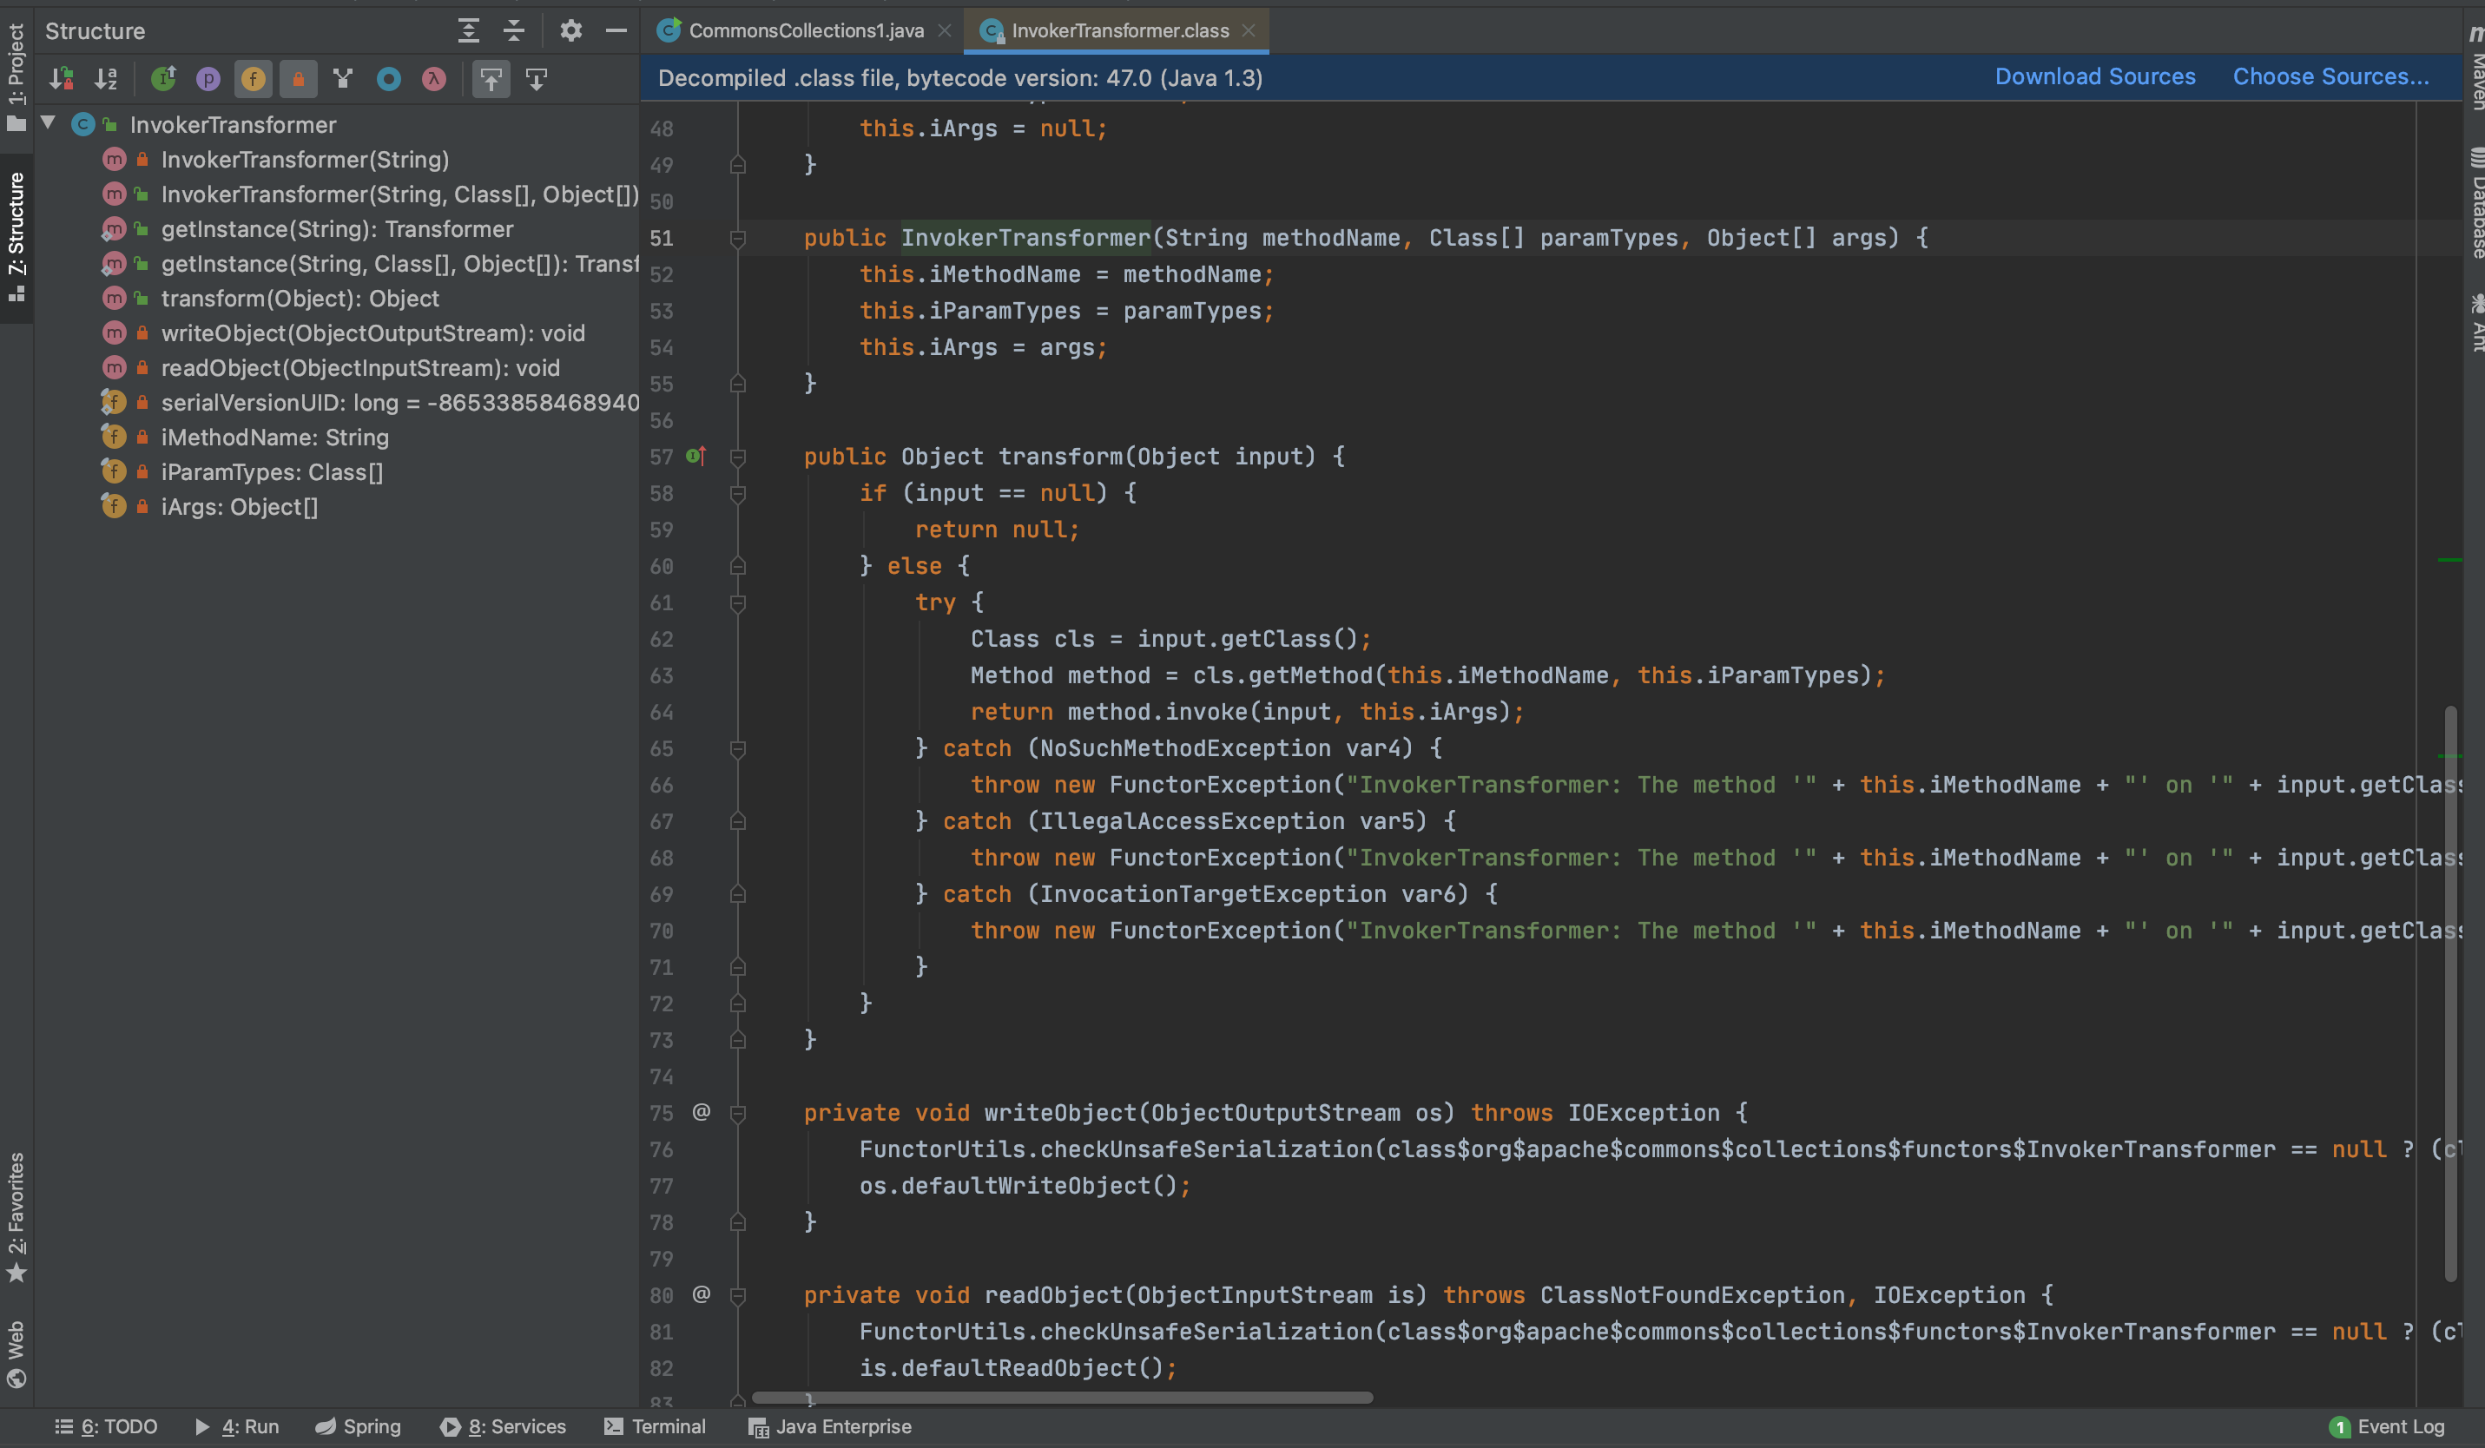The width and height of the screenshot is (2485, 1448).
Task: Open the 4: Run tool window
Action: pos(237,1426)
